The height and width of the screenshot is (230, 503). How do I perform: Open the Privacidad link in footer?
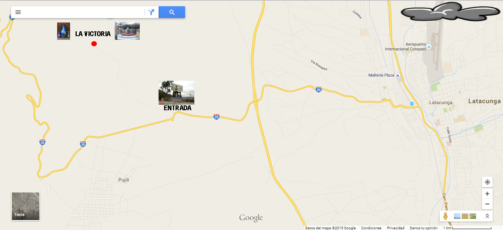point(396,228)
